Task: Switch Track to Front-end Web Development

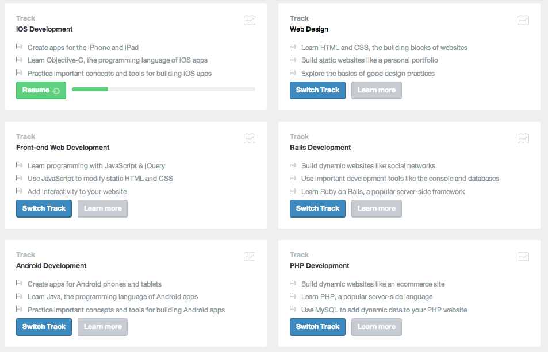Action: 44,208
